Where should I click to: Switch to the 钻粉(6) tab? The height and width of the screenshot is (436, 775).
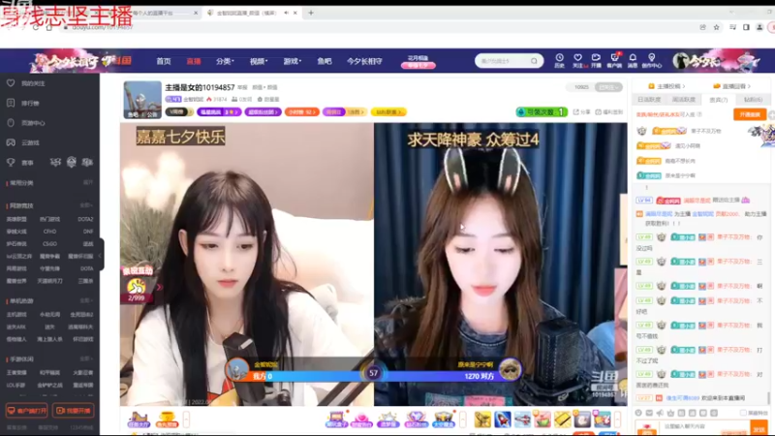point(753,100)
